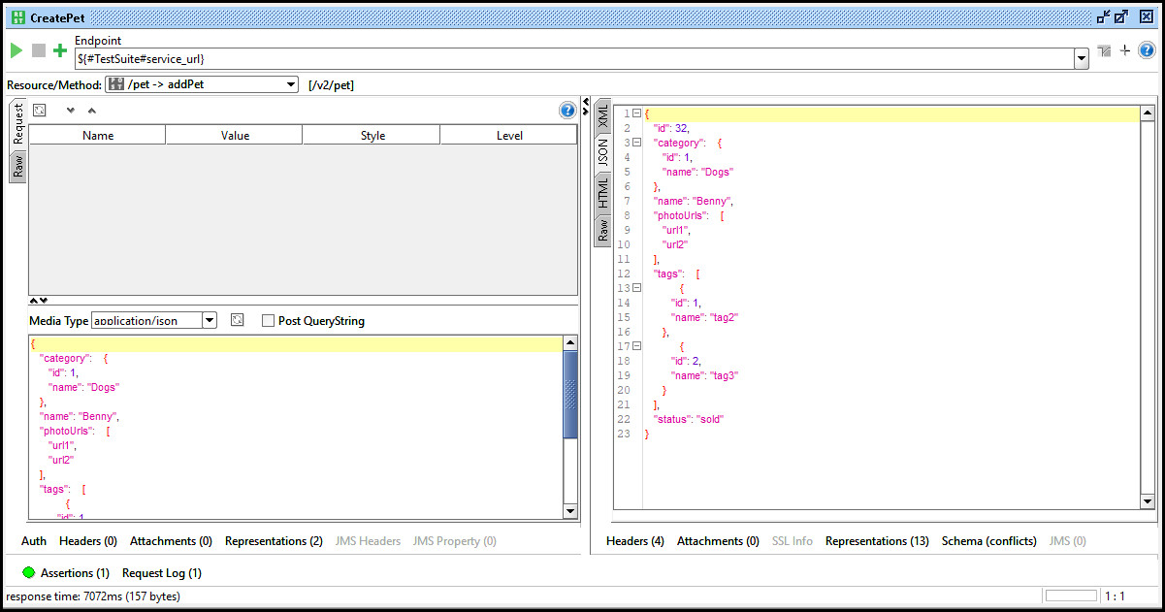Image resolution: width=1165 pixels, height=612 pixels.
Task: Select the vertical Request tab
Action: [17, 124]
